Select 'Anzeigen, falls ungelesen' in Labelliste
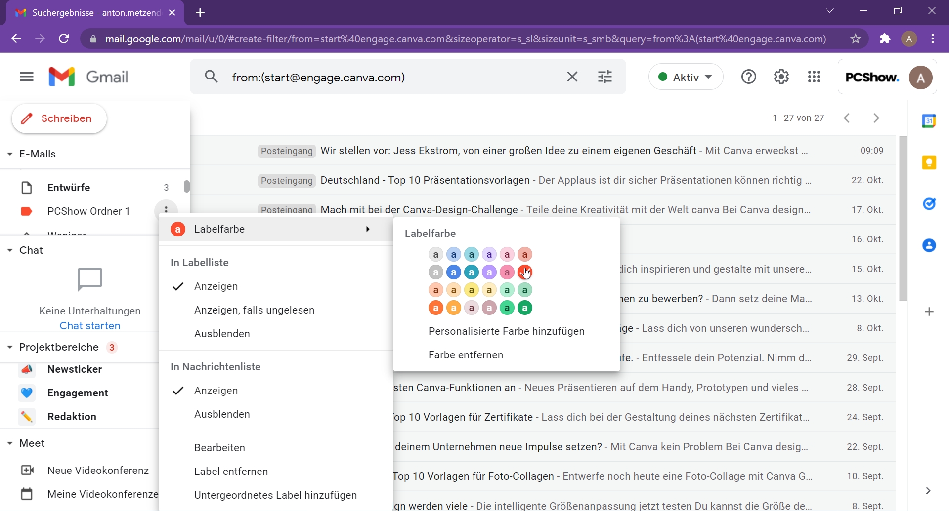The height and width of the screenshot is (511, 949). (254, 310)
